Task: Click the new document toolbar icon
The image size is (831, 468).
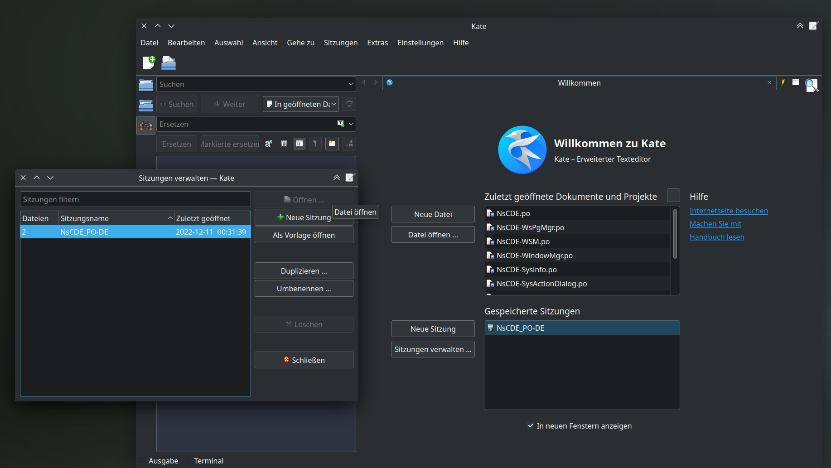Action: (x=149, y=63)
